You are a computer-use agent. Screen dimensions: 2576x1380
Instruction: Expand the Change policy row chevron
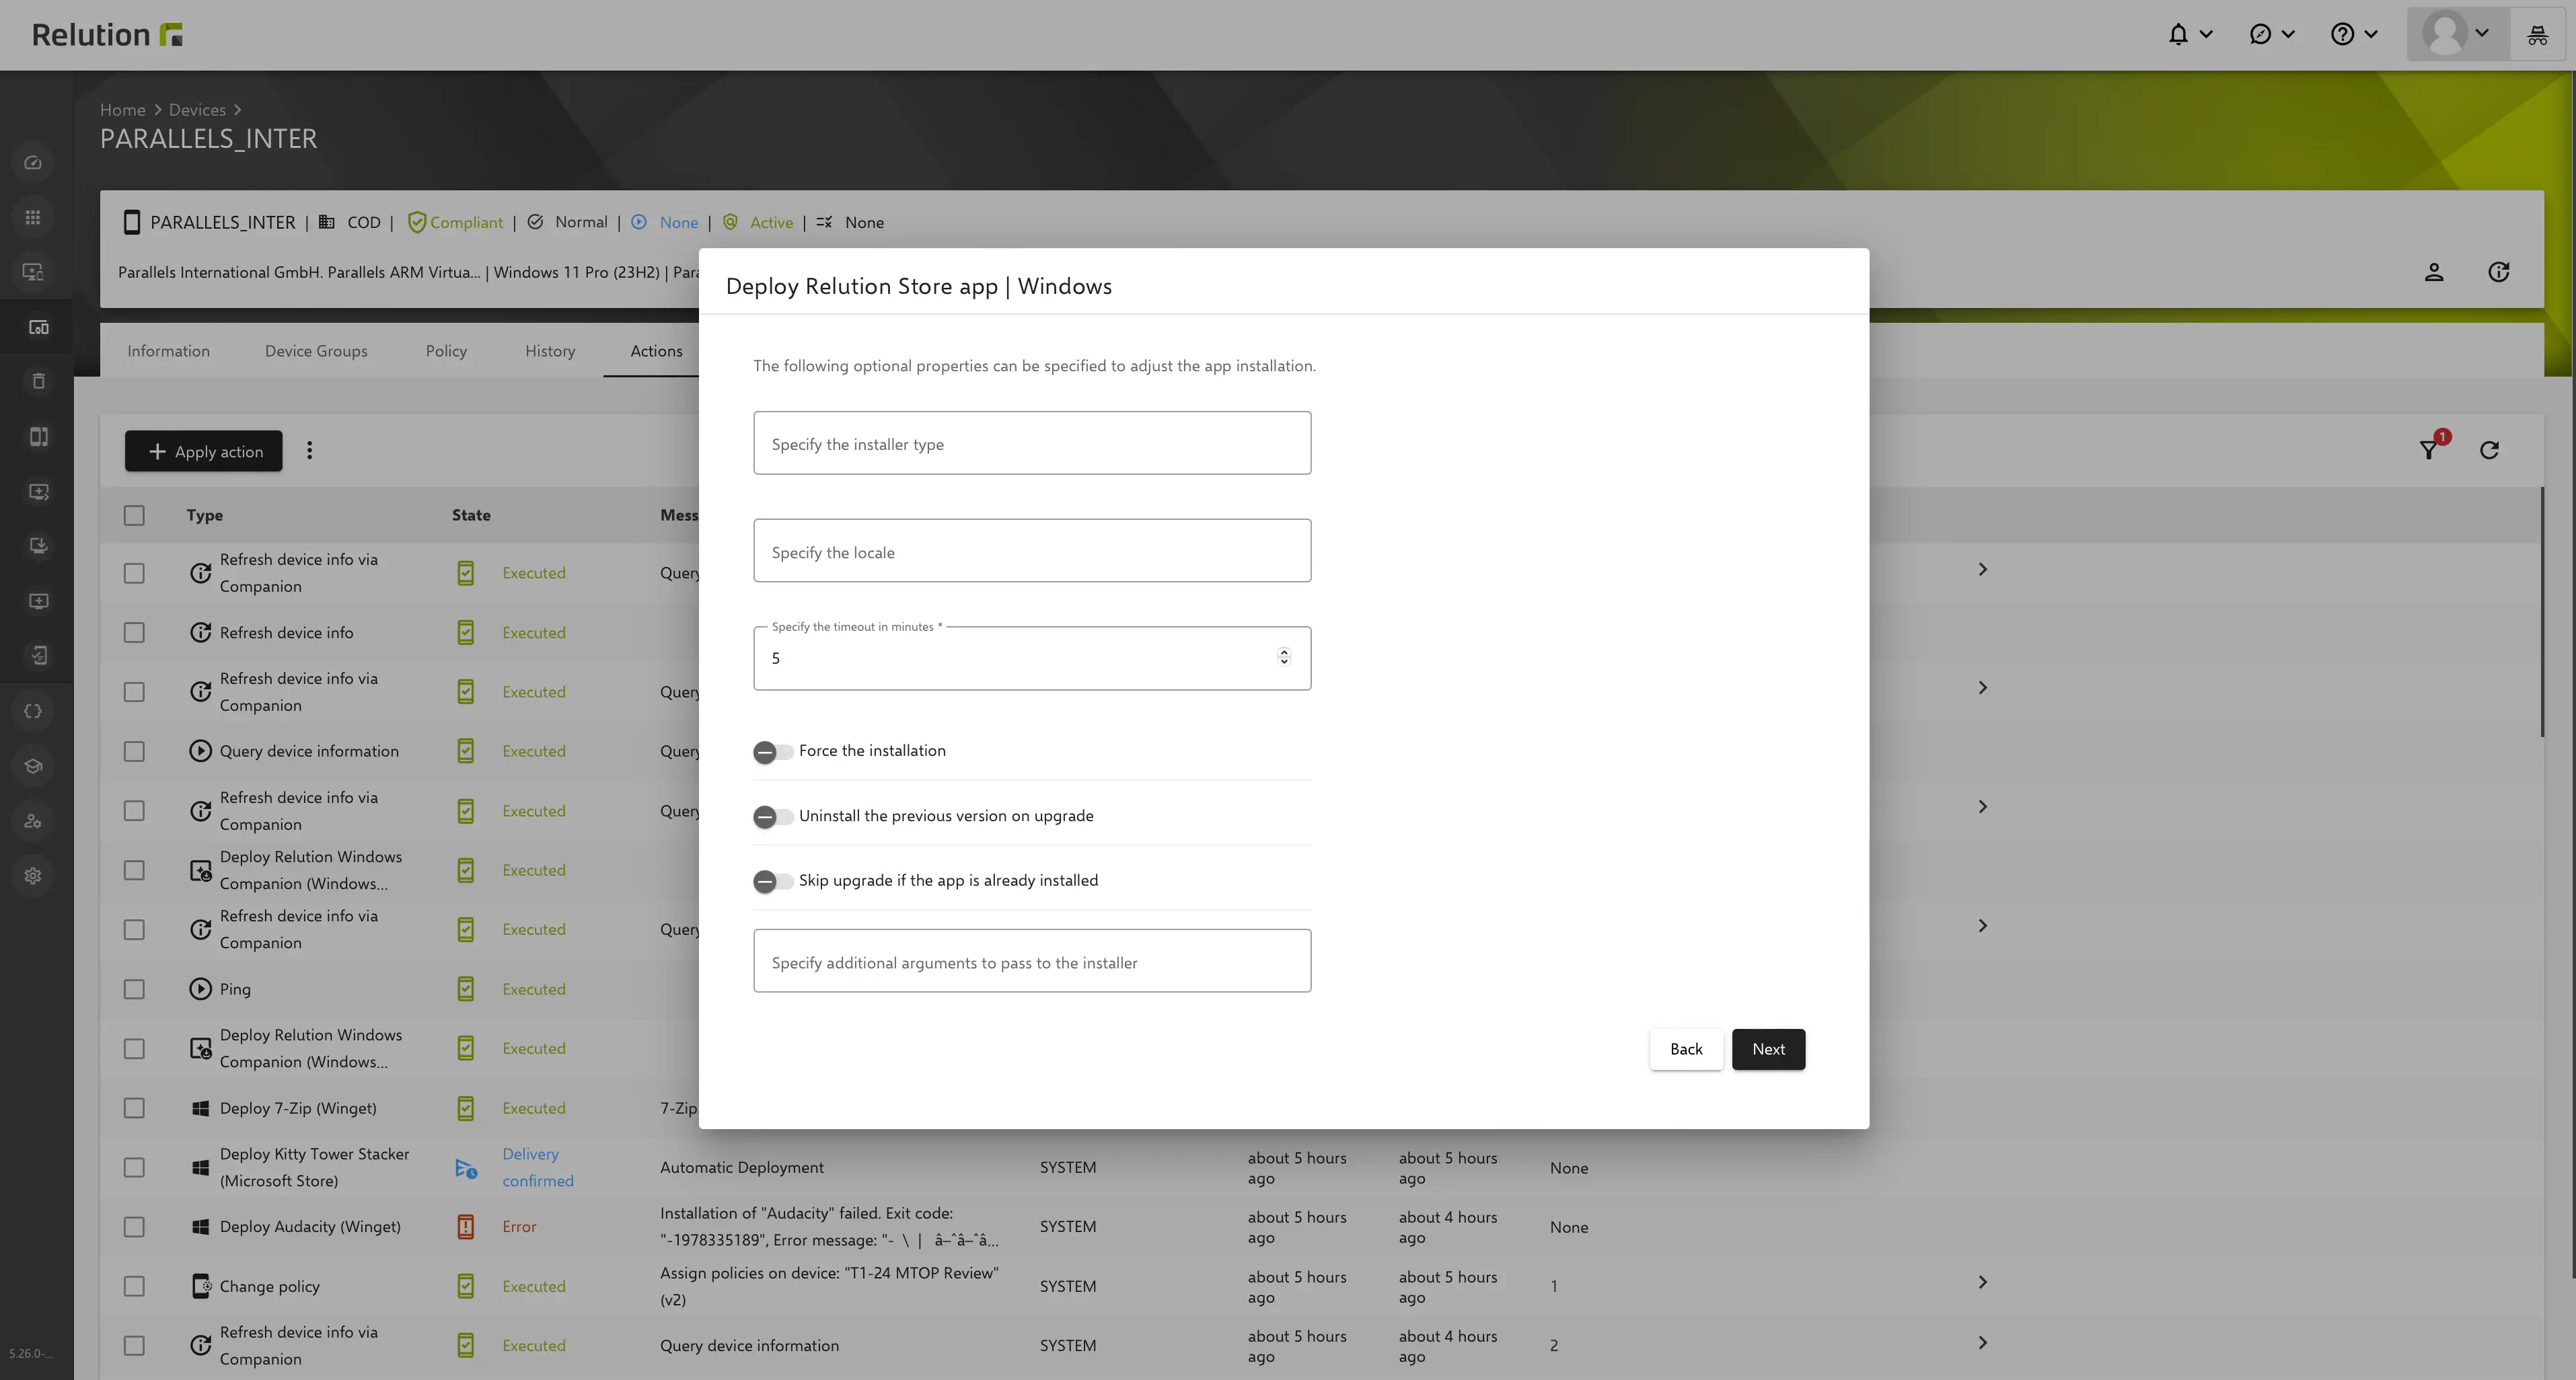(1982, 1282)
